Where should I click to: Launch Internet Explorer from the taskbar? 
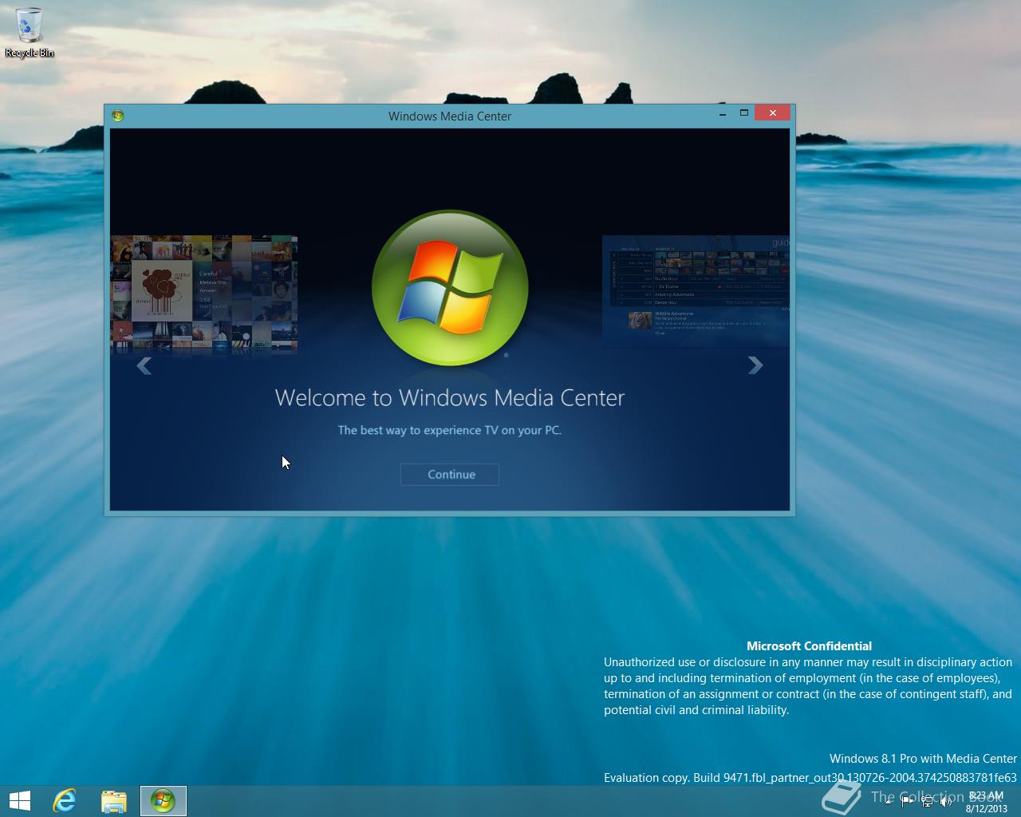click(65, 801)
